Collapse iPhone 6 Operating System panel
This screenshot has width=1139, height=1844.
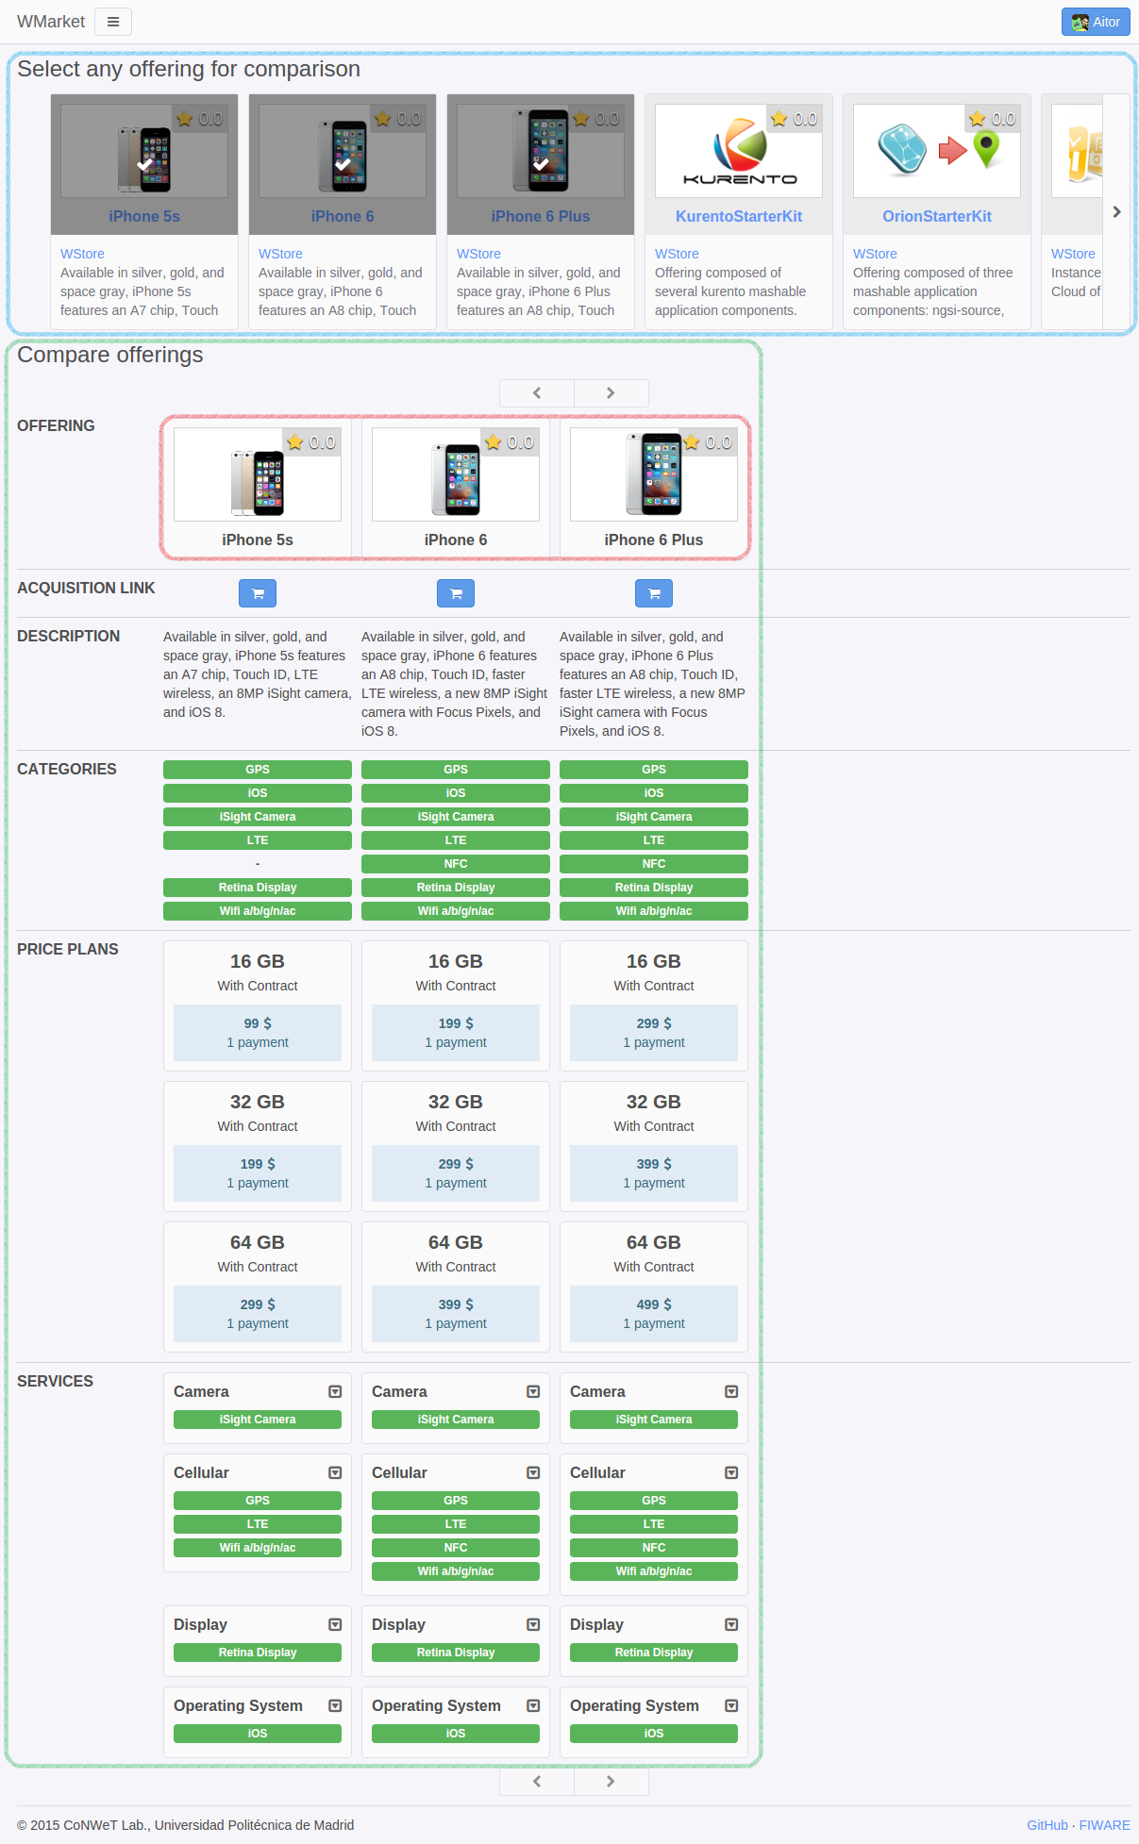533,1706
